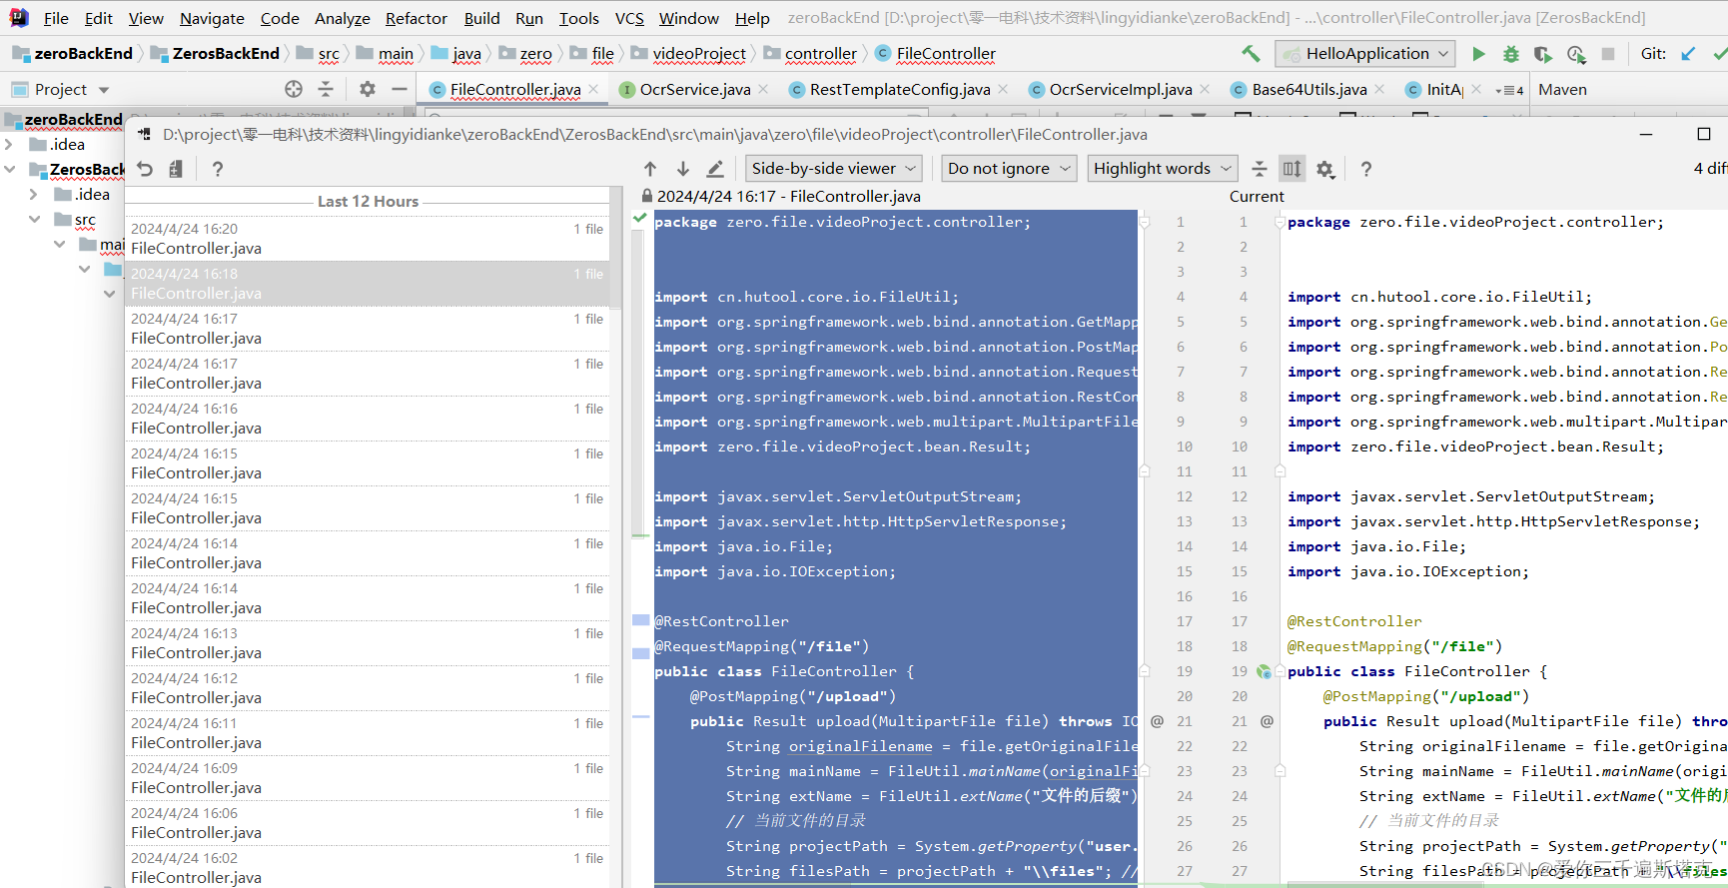Go to the previous difference arrow

click(x=650, y=169)
